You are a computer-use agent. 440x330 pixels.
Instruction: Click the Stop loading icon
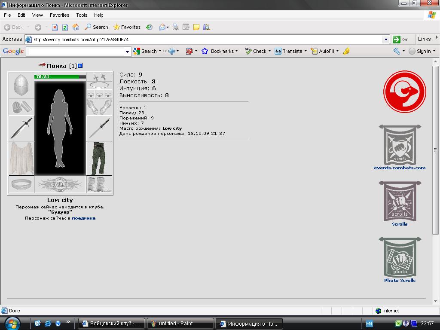coord(55,27)
